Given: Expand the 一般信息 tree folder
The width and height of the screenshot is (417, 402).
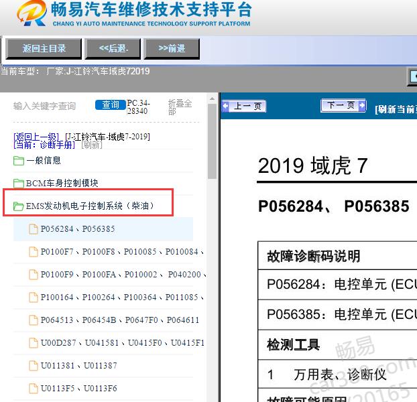Looking at the screenshot, I should [44, 161].
